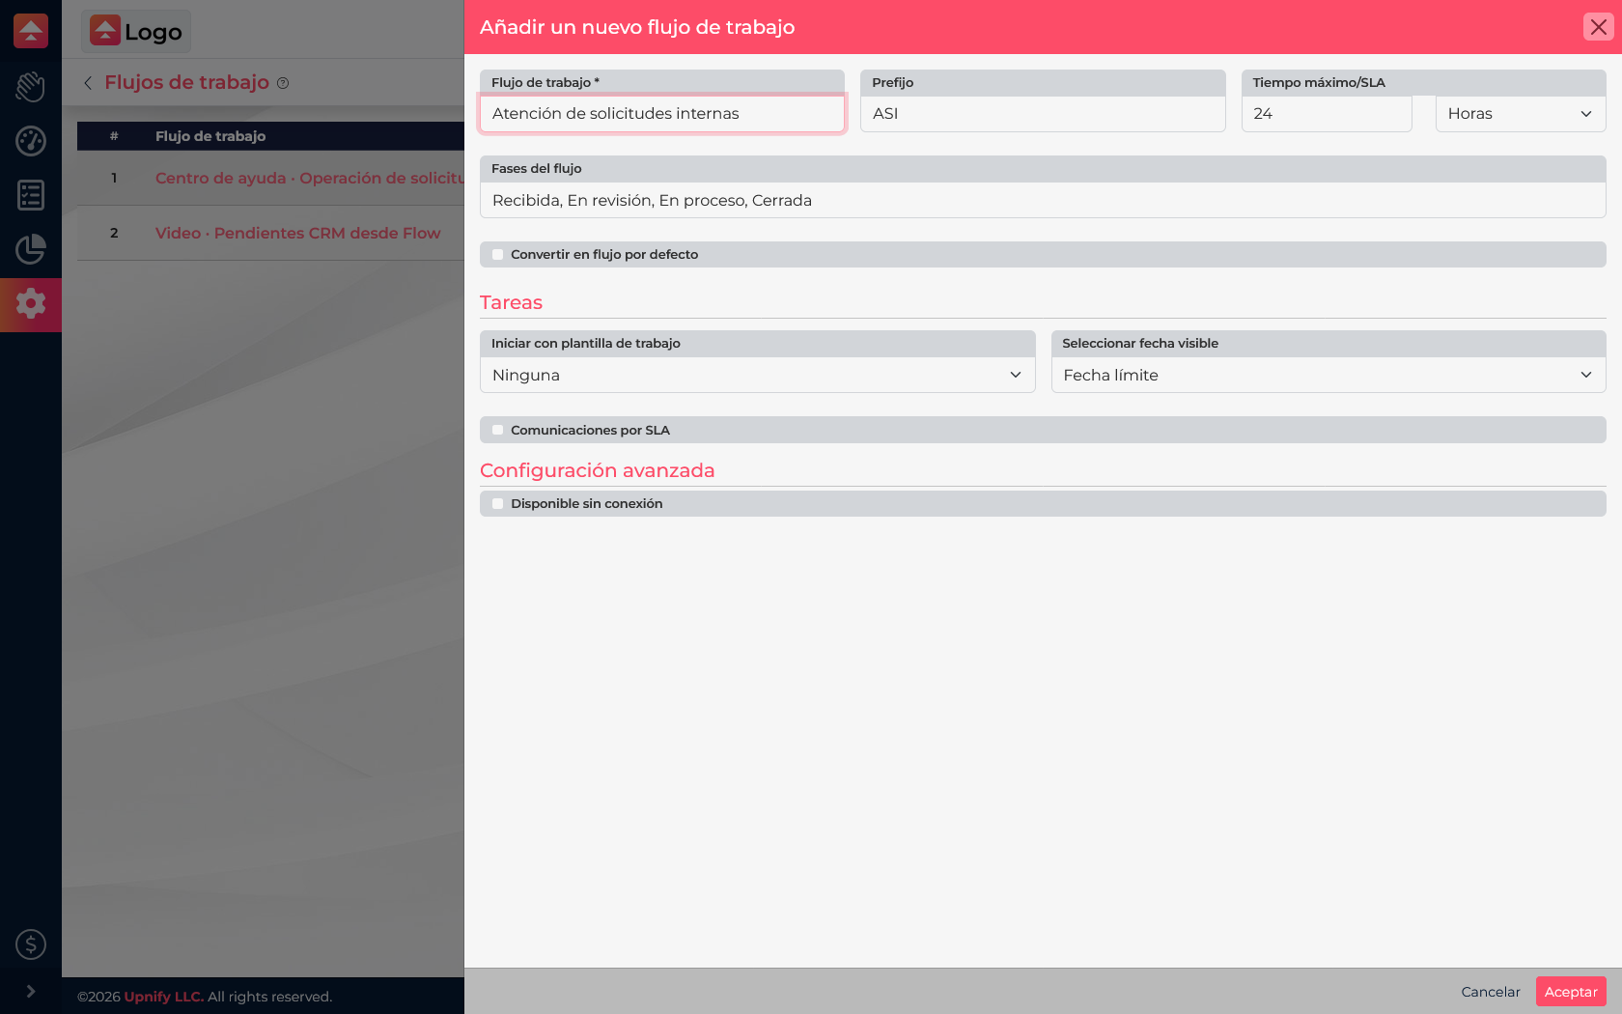Open the task list icon in sidebar

click(x=31, y=195)
